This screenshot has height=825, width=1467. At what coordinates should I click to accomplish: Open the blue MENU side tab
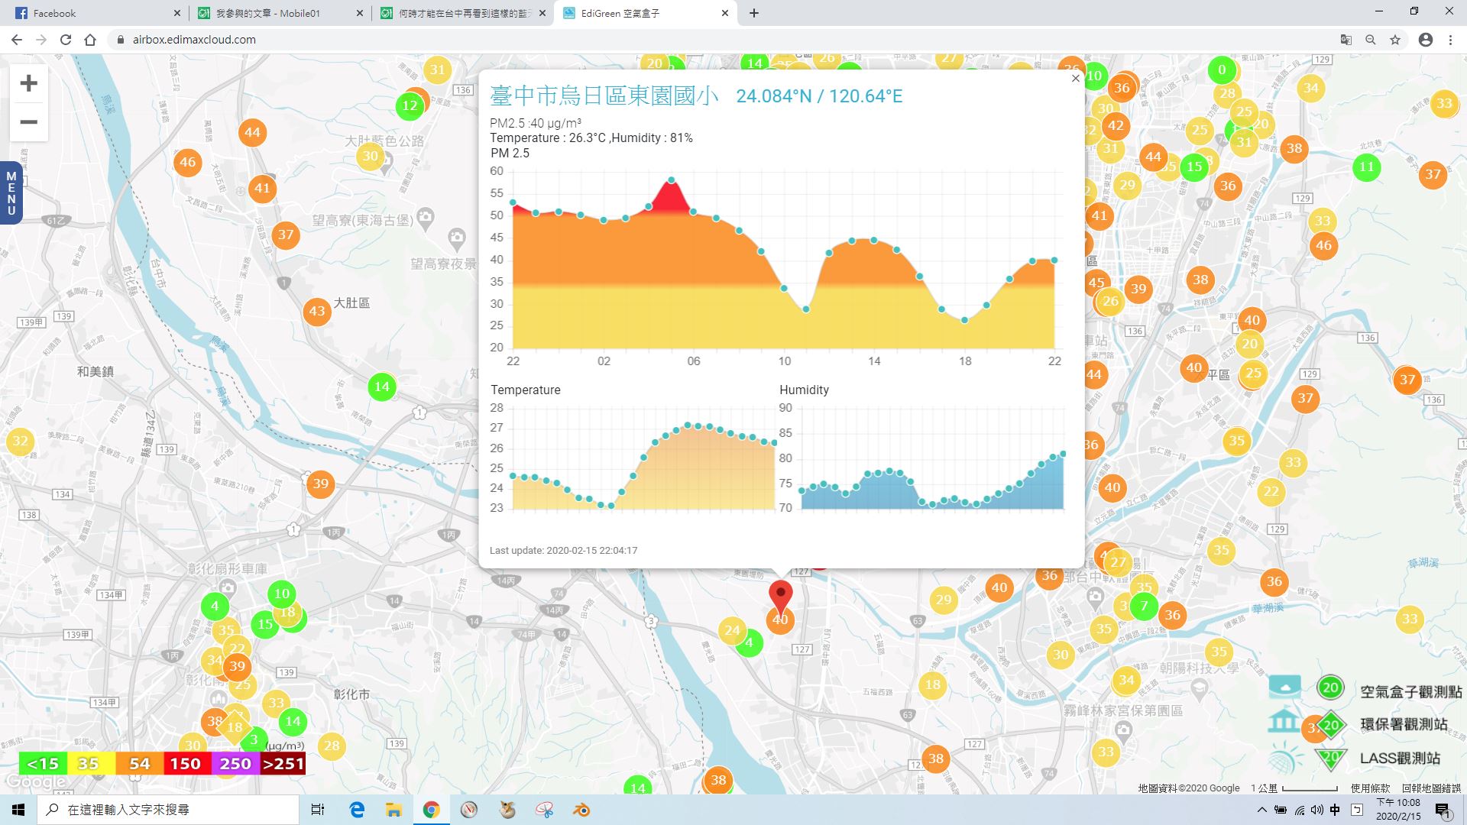11,192
